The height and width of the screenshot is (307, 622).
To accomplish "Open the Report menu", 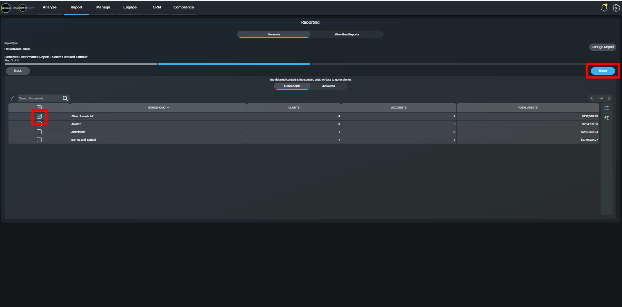I will click(76, 7).
